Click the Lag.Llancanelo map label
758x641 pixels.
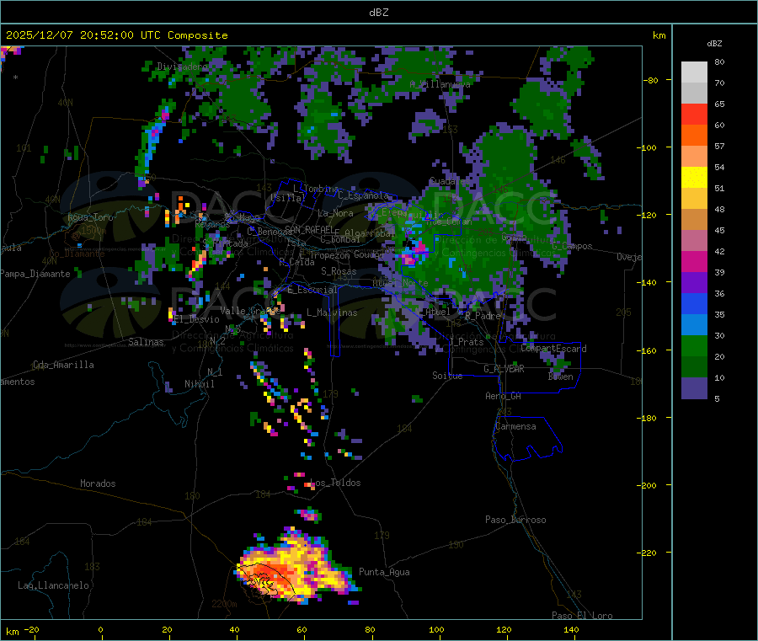click(x=53, y=585)
